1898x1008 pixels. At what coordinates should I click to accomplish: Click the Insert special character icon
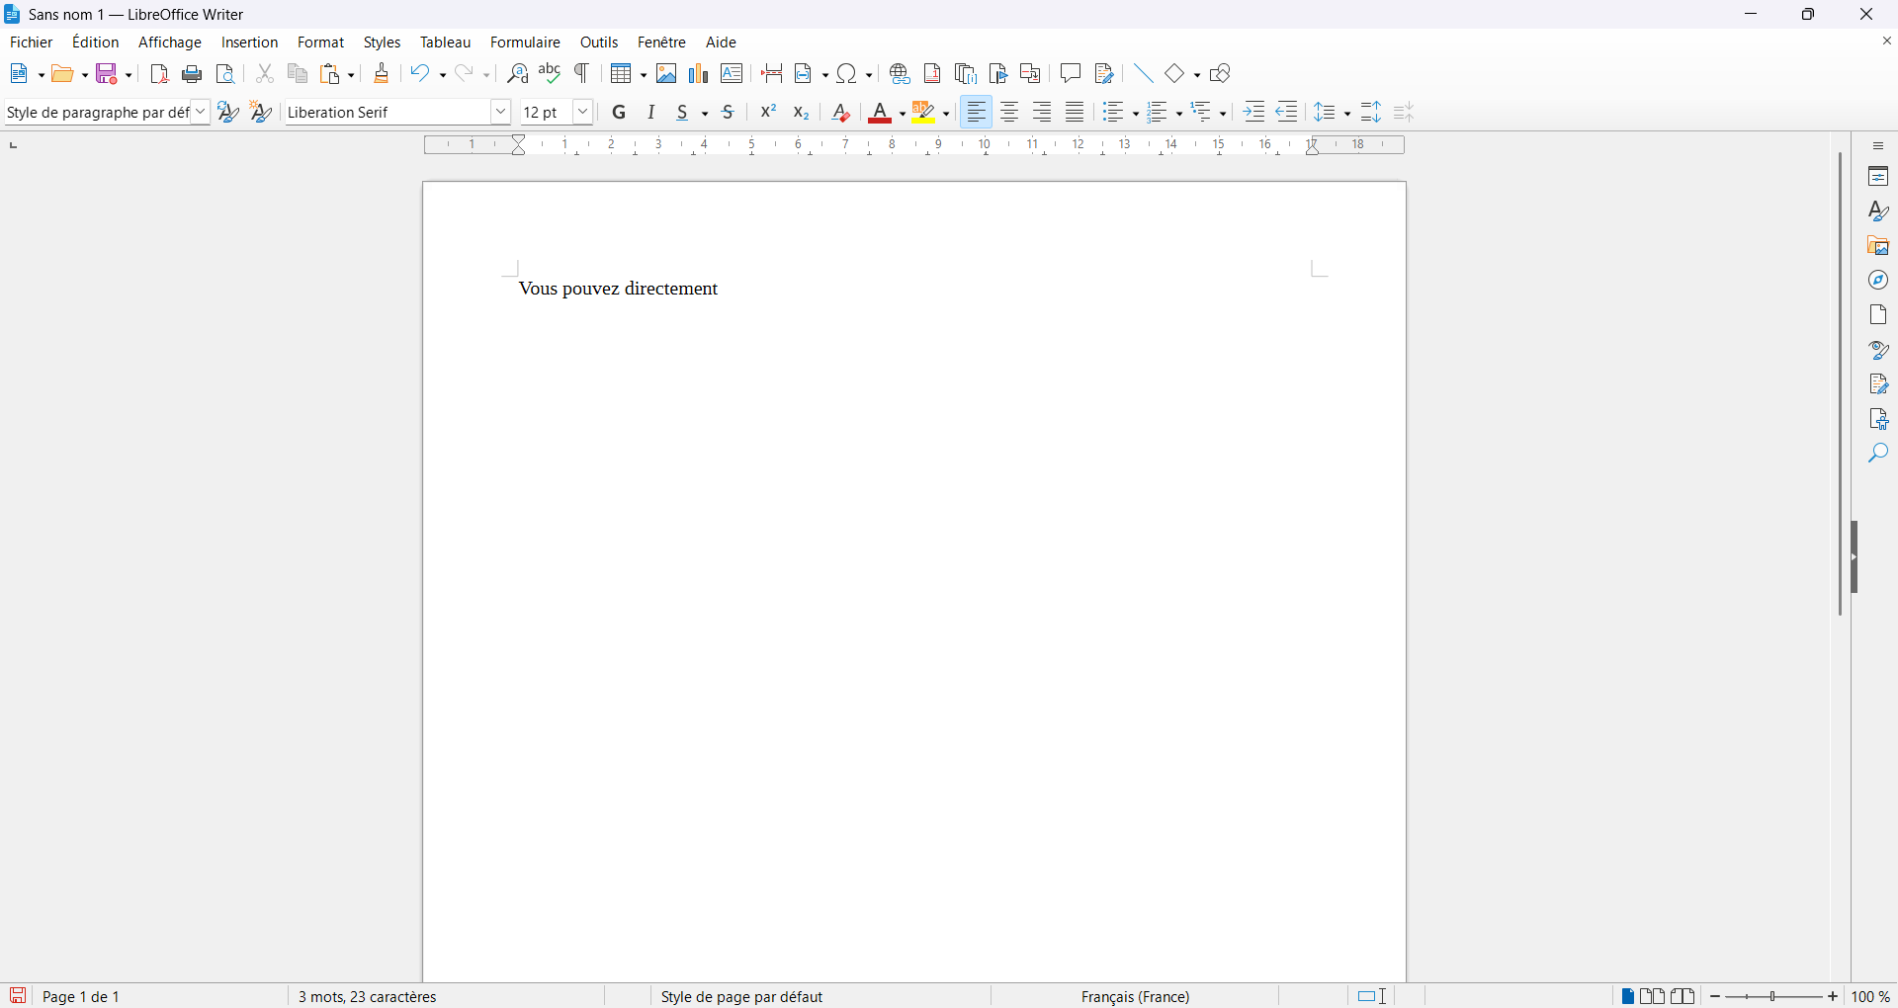(847, 74)
